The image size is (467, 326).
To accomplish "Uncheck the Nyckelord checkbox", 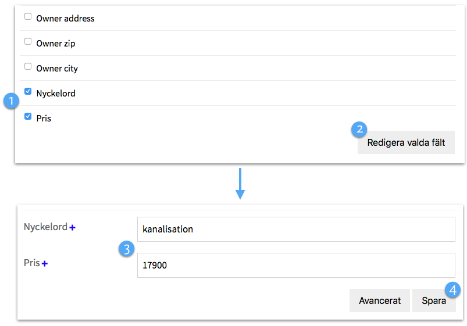I will (28, 92).
